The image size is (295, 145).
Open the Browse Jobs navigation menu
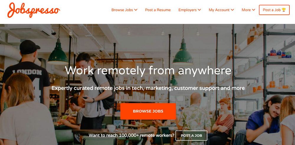124,10
